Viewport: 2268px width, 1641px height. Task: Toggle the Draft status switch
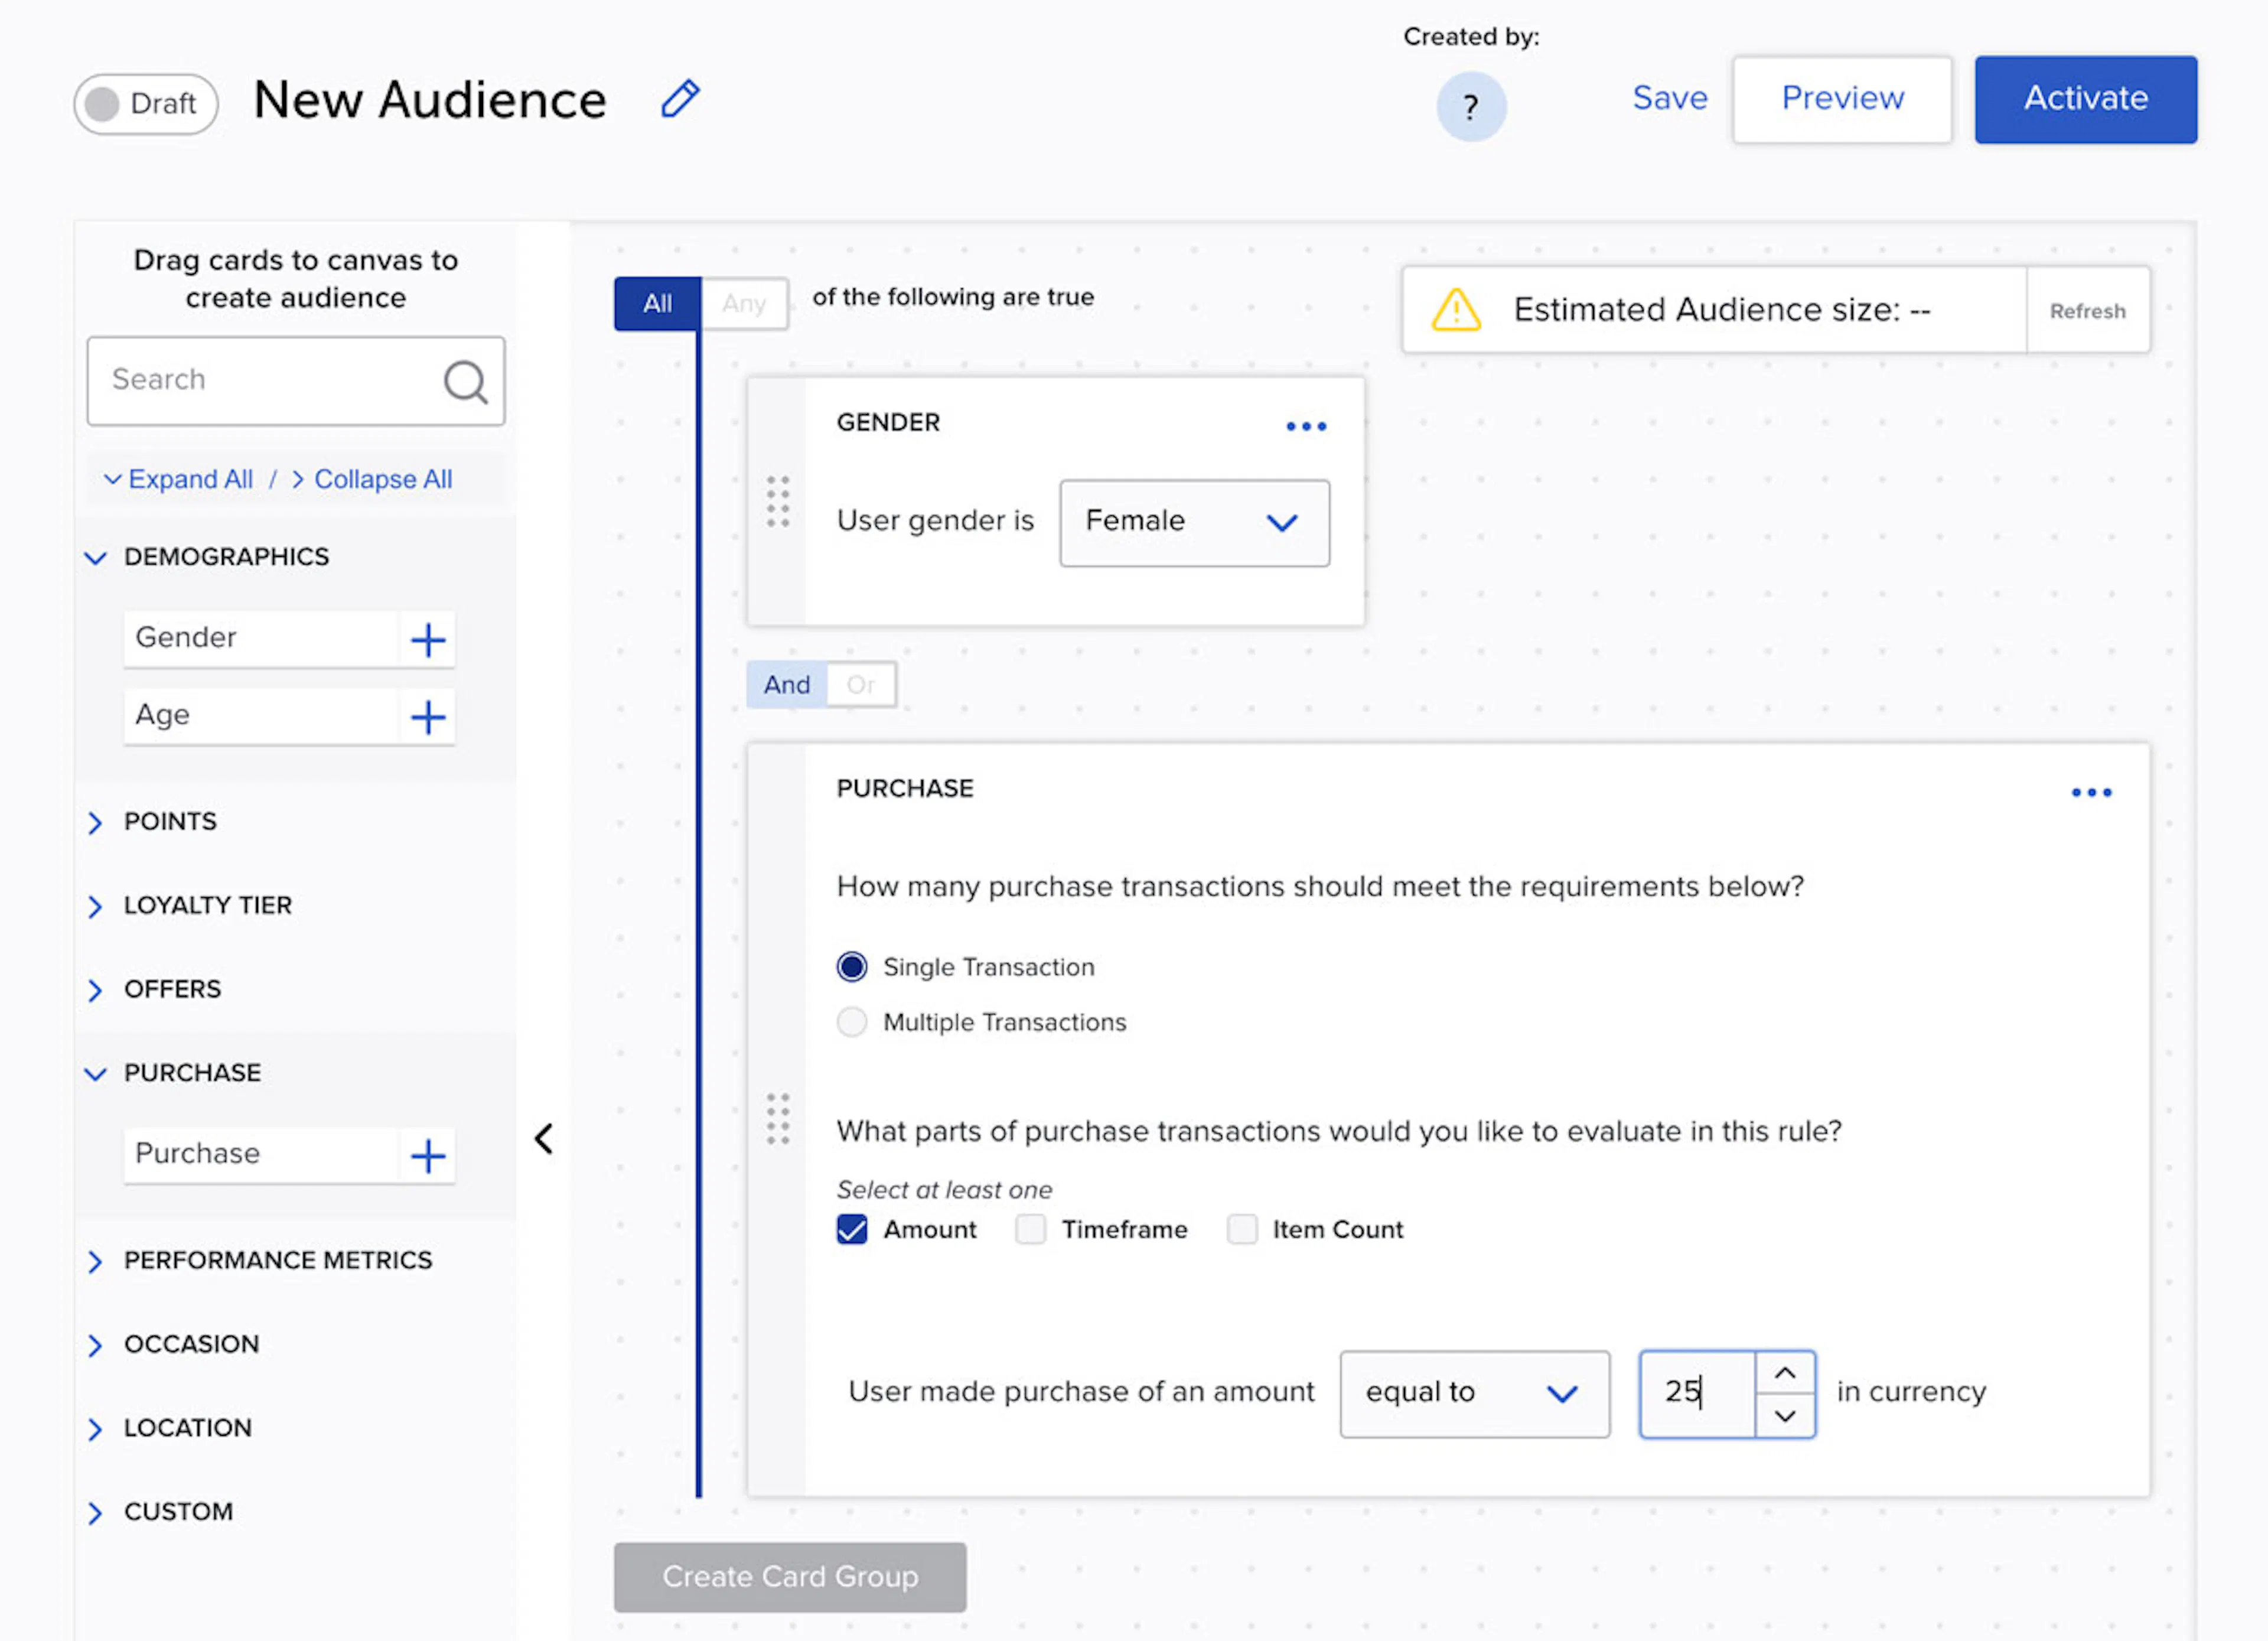coord(145,103)
